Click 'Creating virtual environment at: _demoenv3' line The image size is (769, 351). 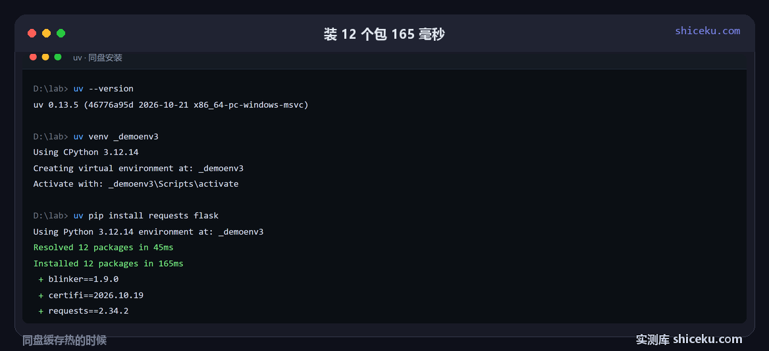(x=138, y=168)
